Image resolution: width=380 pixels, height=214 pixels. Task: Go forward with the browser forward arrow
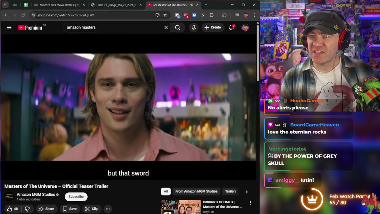14,15
